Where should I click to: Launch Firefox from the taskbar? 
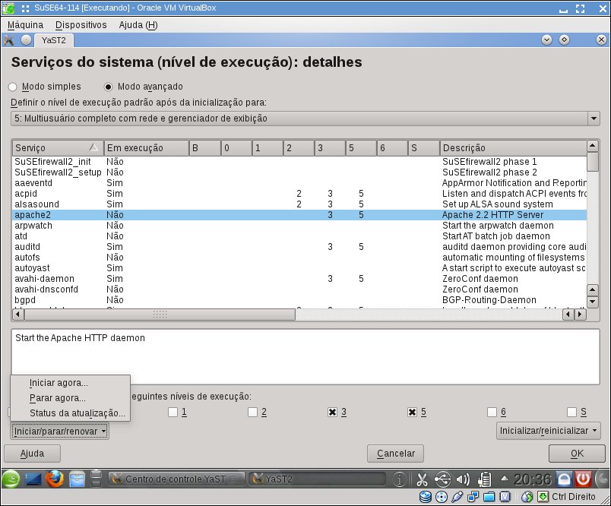coord(55,479)
